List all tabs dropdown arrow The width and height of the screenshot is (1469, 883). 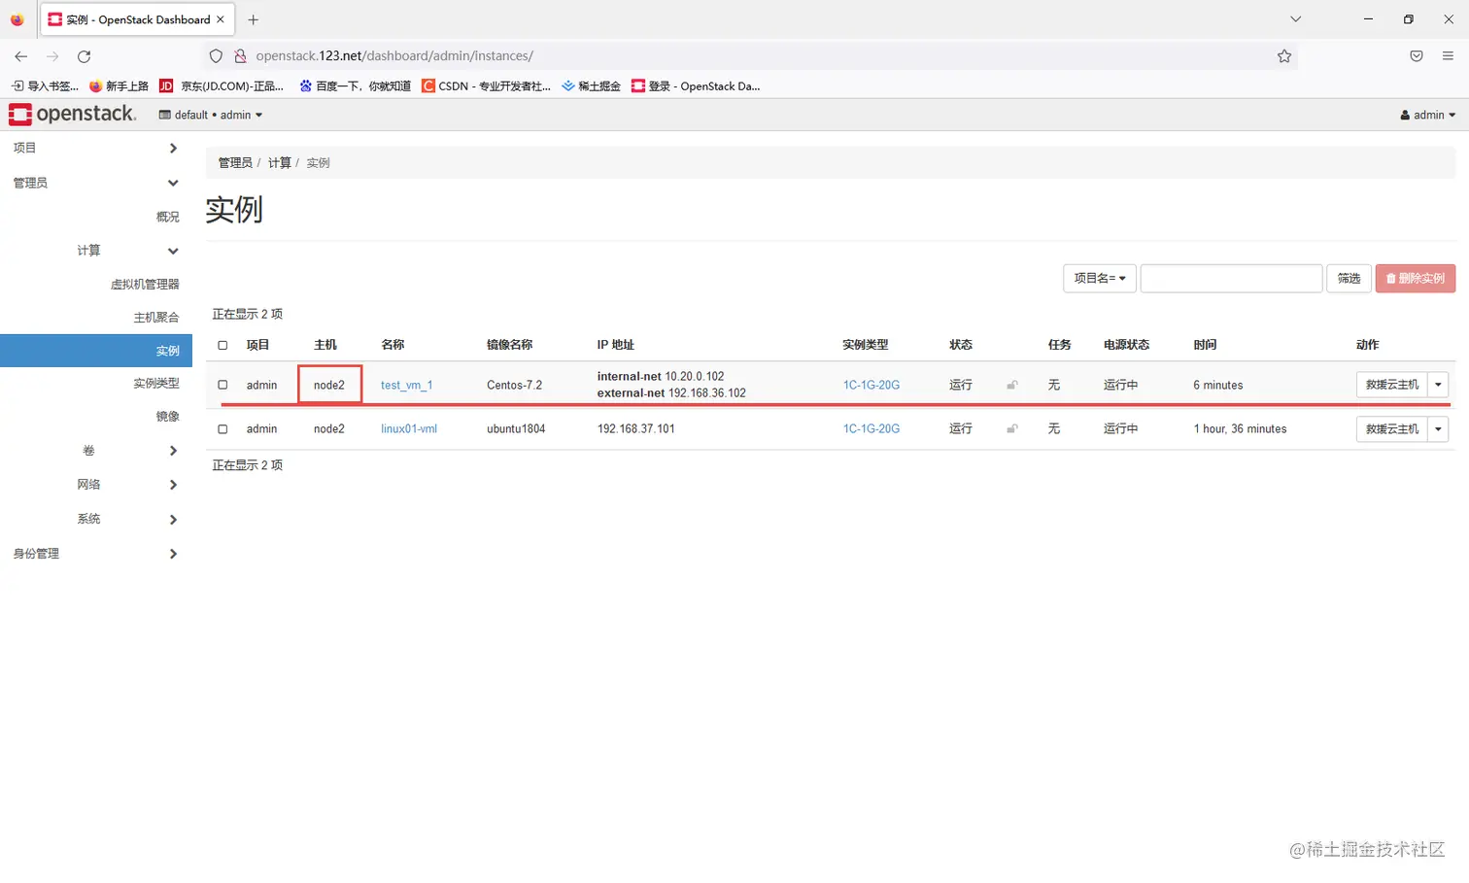(1295, 19)
